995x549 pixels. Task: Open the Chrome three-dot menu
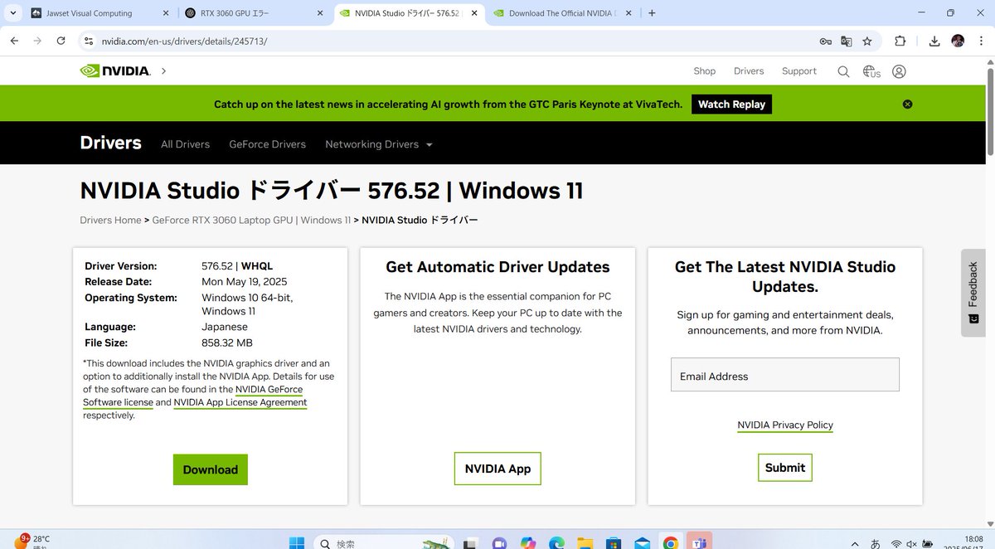tap(980, 41)
